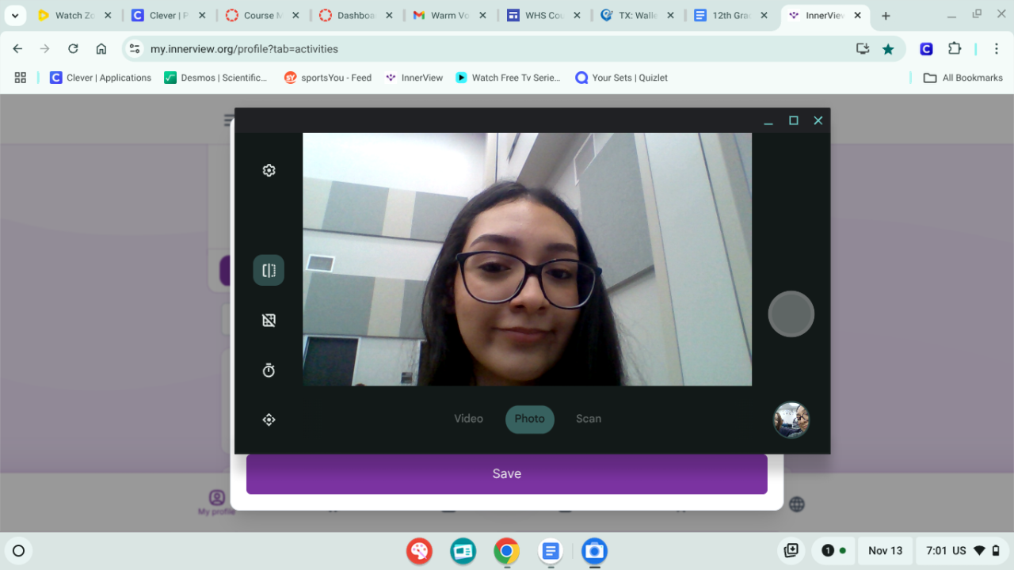Open the latest photo gallery thumbnail

point(791,420)
